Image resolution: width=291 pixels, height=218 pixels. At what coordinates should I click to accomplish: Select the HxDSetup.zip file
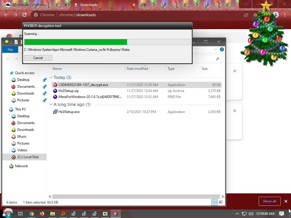137,91
